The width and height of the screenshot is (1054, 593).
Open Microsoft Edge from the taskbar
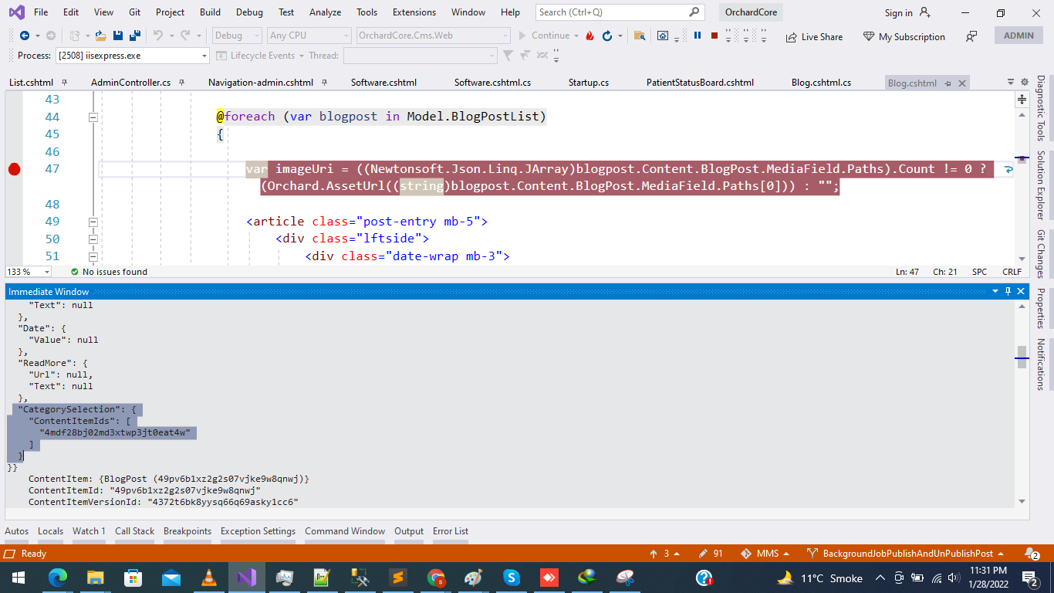[x=58, y=578]
